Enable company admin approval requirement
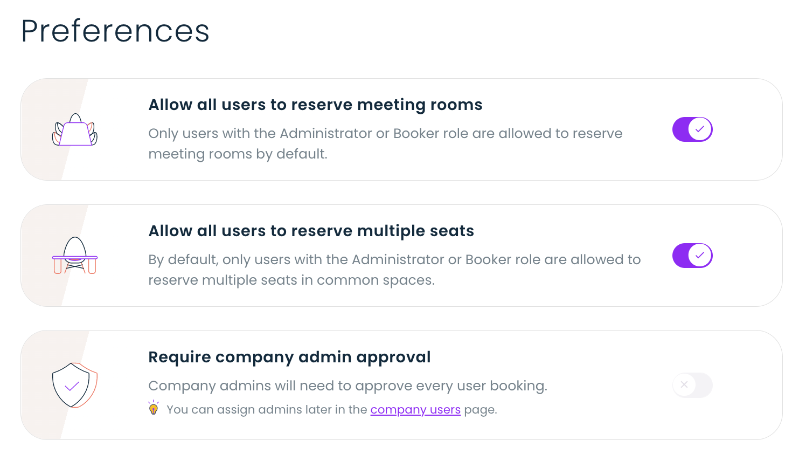 pyautogui.click(x=692, y=385)
